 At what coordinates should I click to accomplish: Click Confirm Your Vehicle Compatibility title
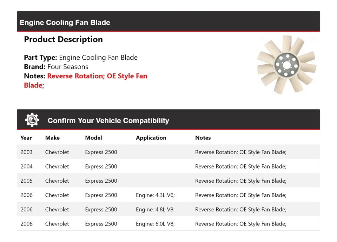(x=108, y=120)
